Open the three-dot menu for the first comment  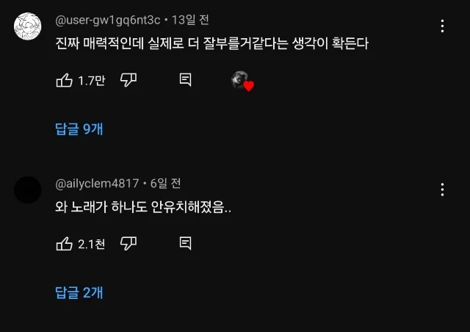pyautogui.click(x=442, y=26)
